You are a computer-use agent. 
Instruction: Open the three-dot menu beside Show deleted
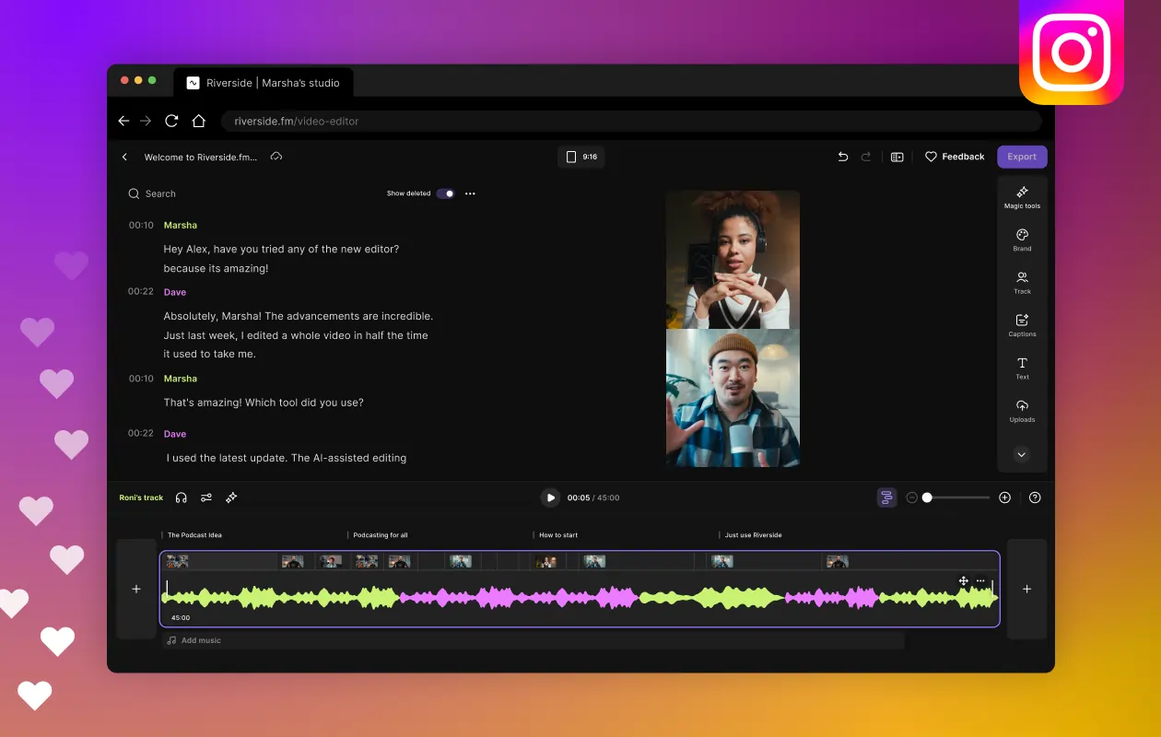point(470,193)
